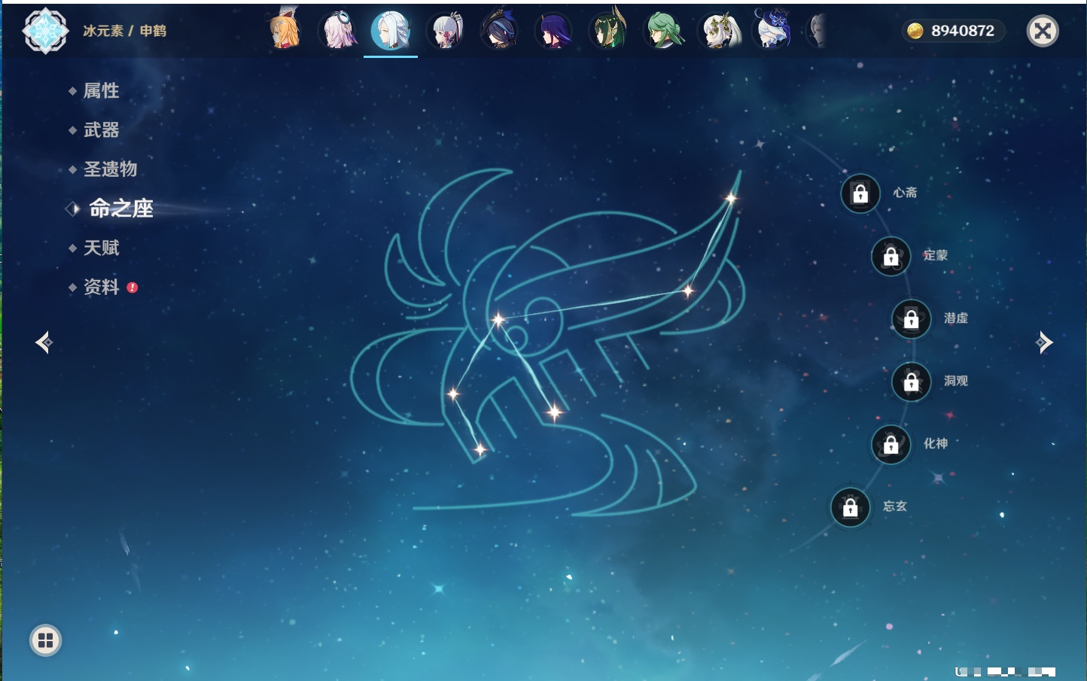Open the 资料 profile menu
Viewport: 1087px width, 681px height.
(101, 287)
